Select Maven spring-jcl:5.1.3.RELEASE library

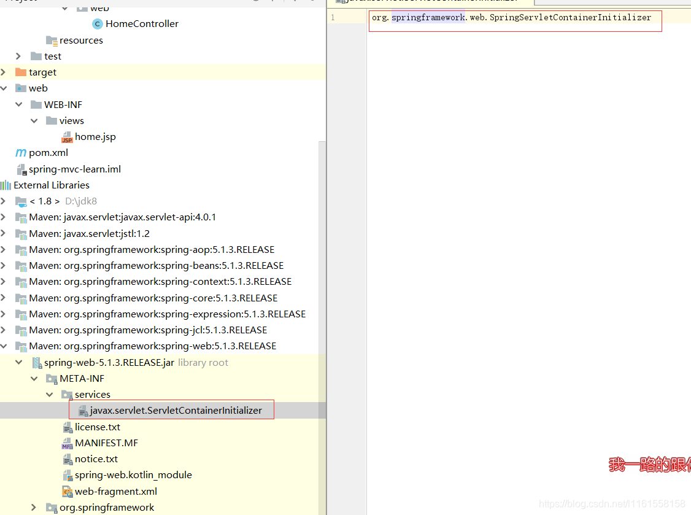148,330
